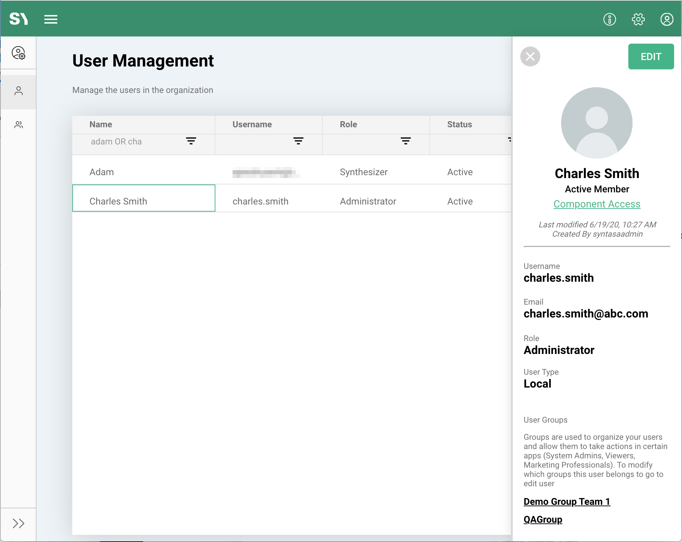The height and width of the screenshot is (542, 682).
Task: Select the Groups sidebar icon
Action: [19, 124]
